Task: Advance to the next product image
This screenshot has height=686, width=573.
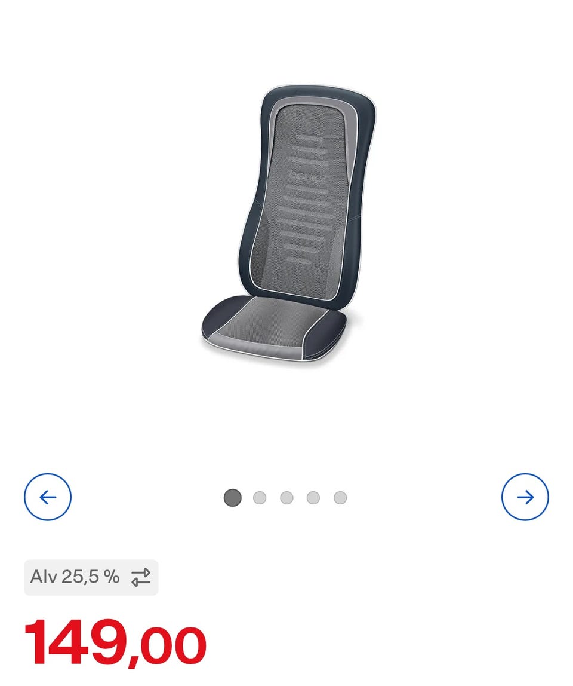Action: 525,497
